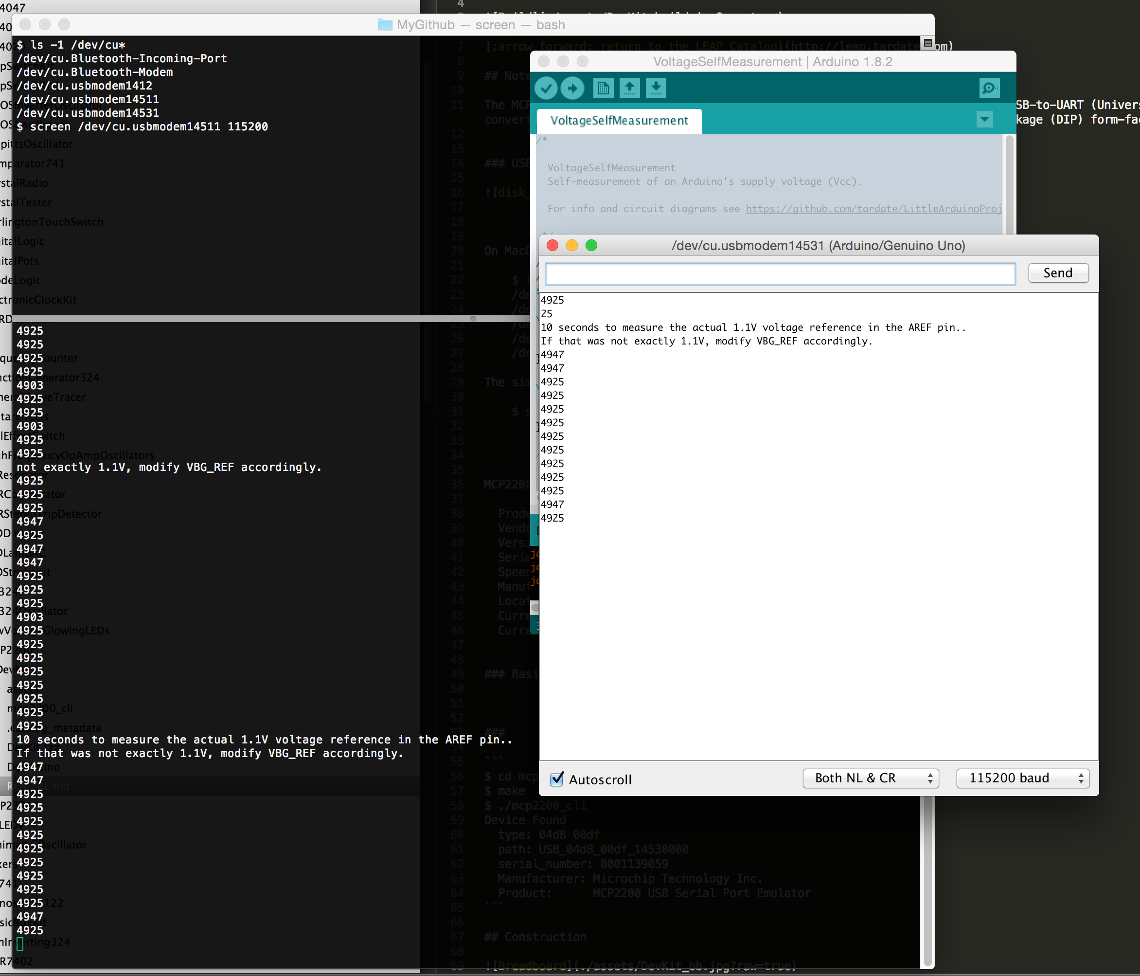Click 'serial_number: 0001139059' in background editor
The image size is (1140, 976).
tap(583, 864)
